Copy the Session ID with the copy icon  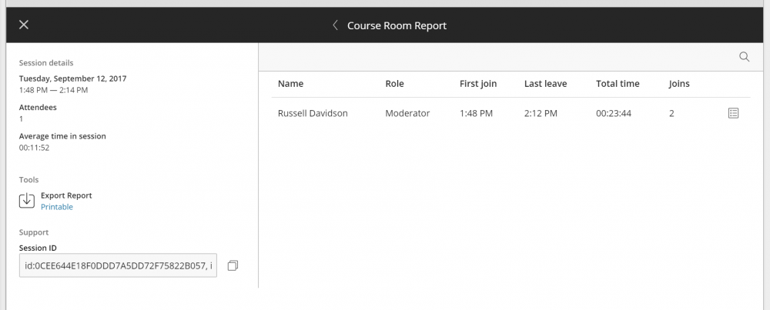tap(233, 265)
